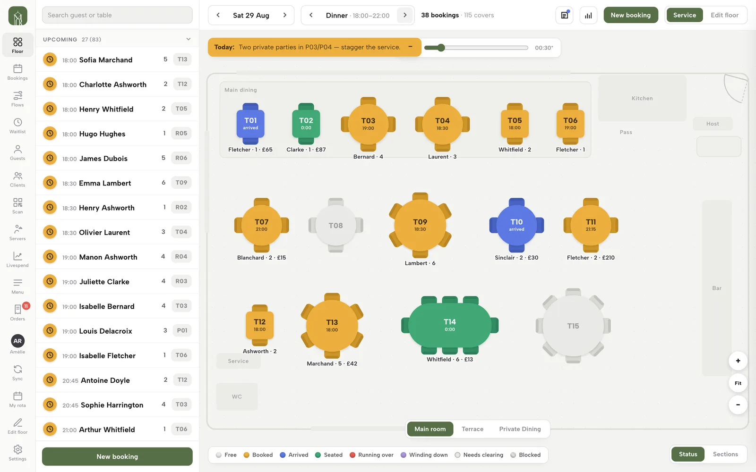Switch to Edit floor mode
756x472 pixels.
point(724,15)
